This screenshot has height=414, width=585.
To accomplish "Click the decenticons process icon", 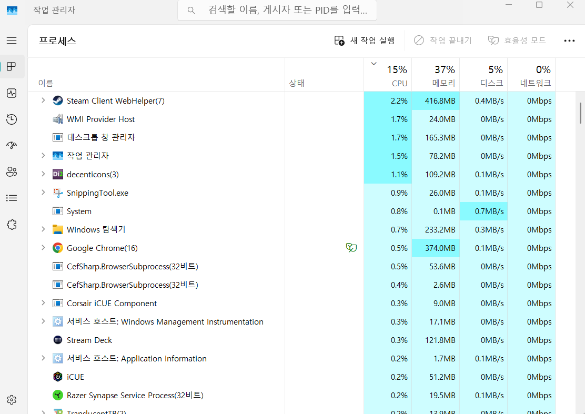I will click(57, 174).
